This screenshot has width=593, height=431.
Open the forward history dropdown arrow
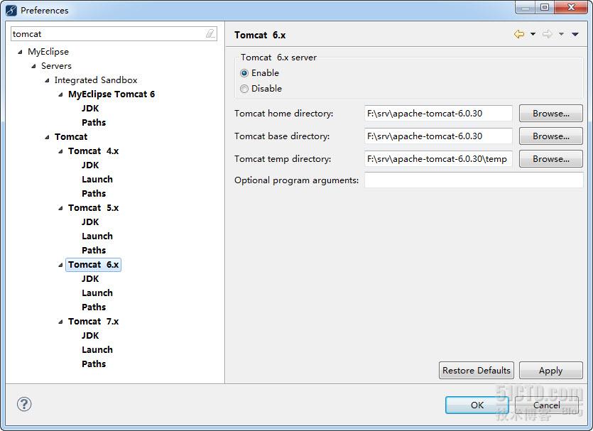561,34
